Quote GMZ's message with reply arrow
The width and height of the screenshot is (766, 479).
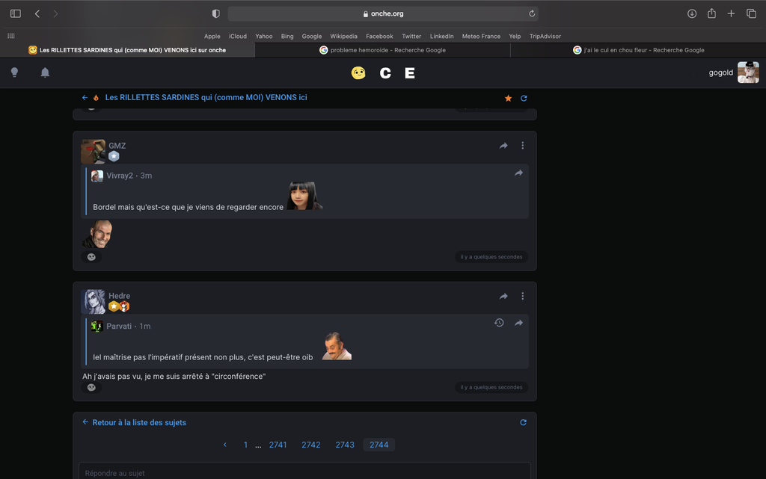coord(503,146)
